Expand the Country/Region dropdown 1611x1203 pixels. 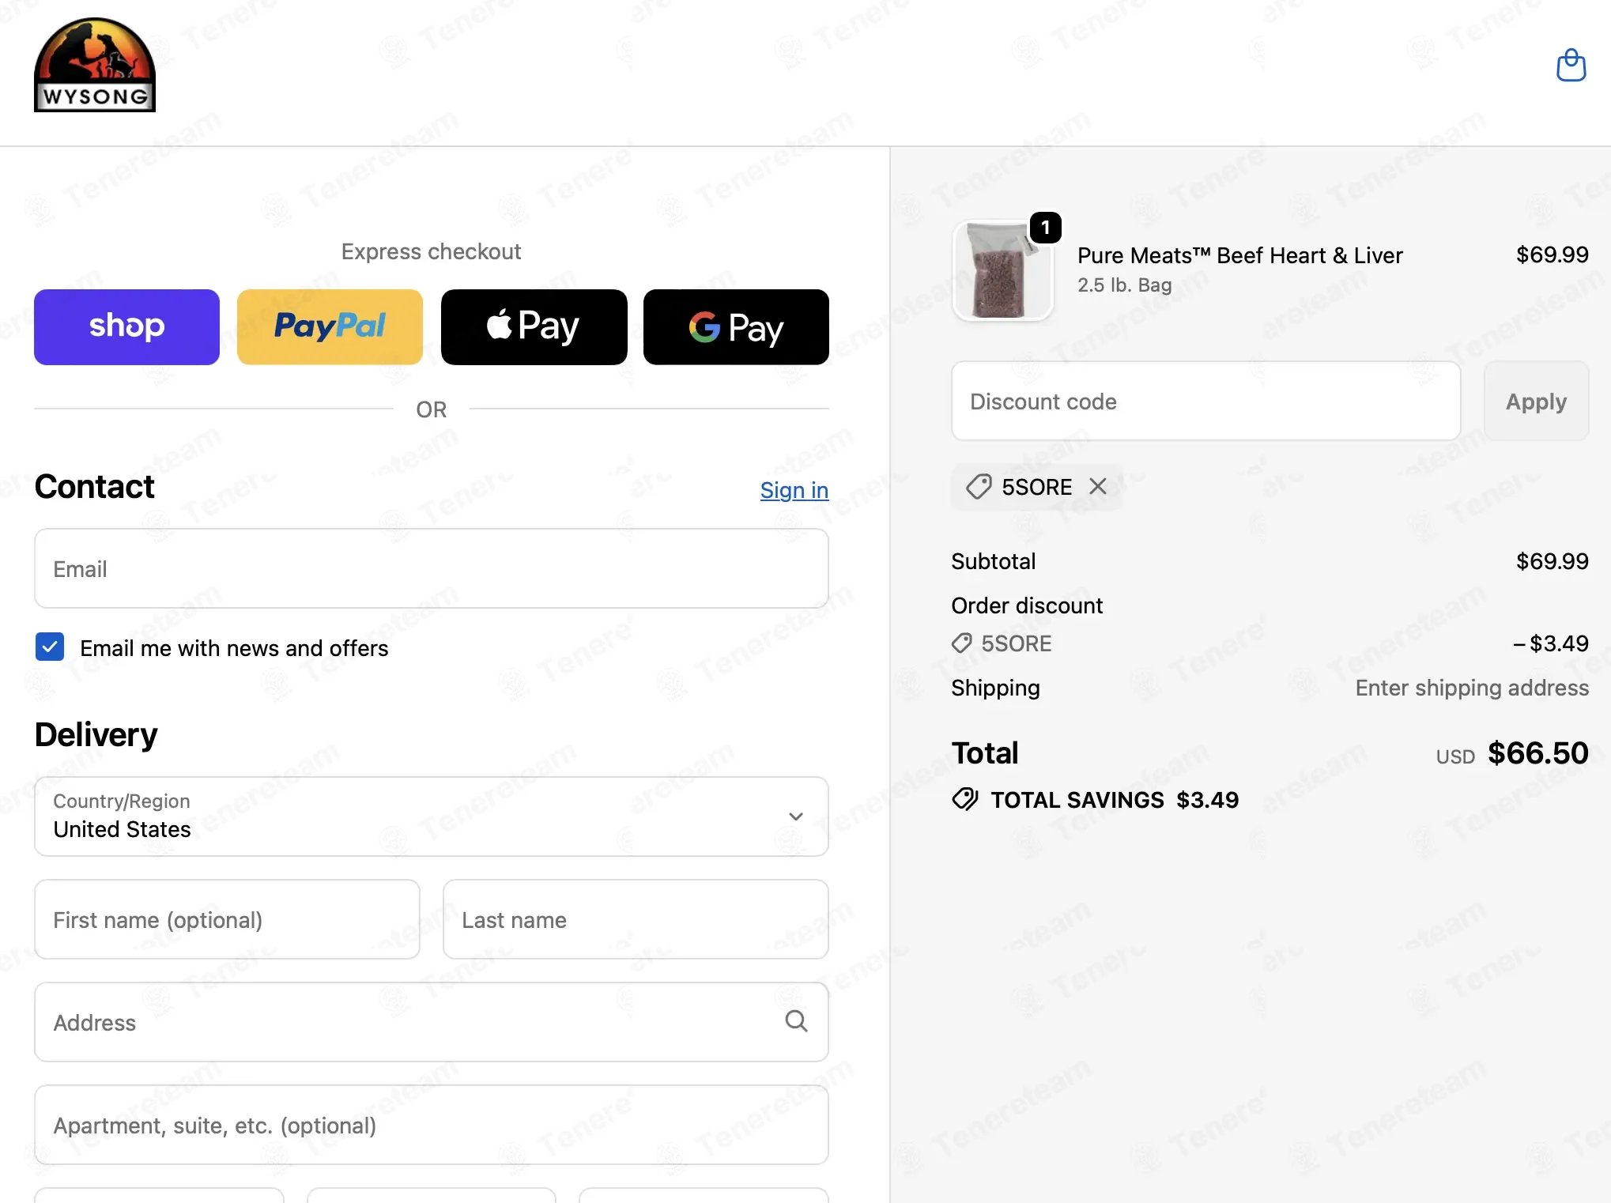[x=432, y=816]
